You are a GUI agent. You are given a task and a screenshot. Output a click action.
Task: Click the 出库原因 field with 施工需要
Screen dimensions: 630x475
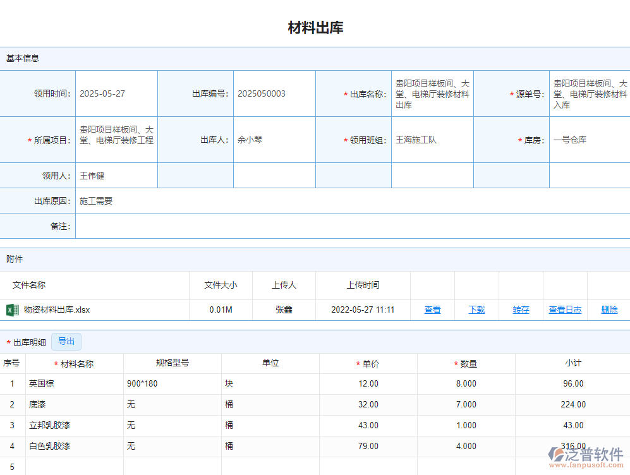click(352, 201)
